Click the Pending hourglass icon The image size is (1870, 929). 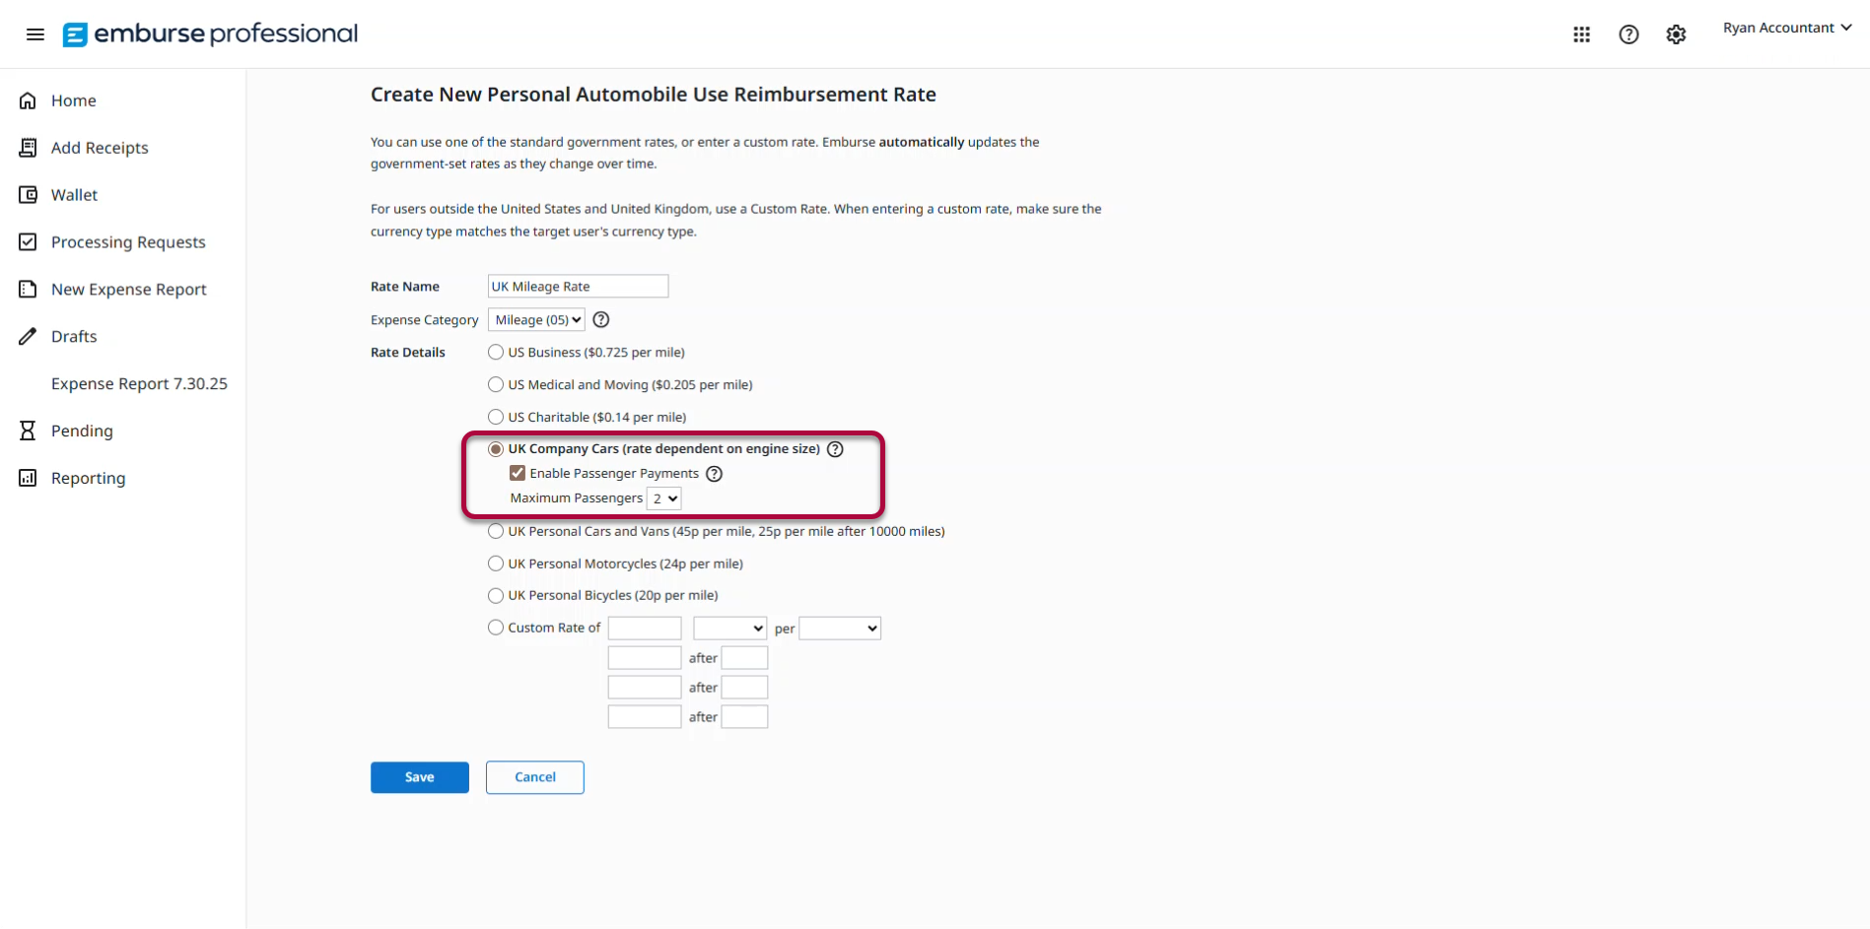tap(28, 431)
